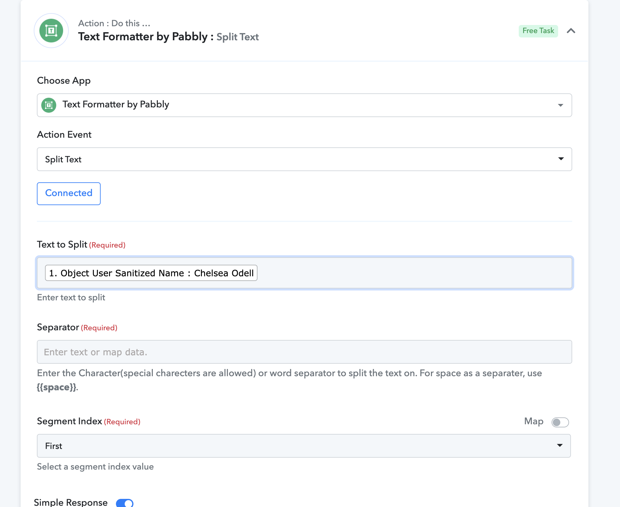Toggle the Map switch for Segment Index
Image resolution: width=620 pixels, height=507 pixels.
pos(560,422)
